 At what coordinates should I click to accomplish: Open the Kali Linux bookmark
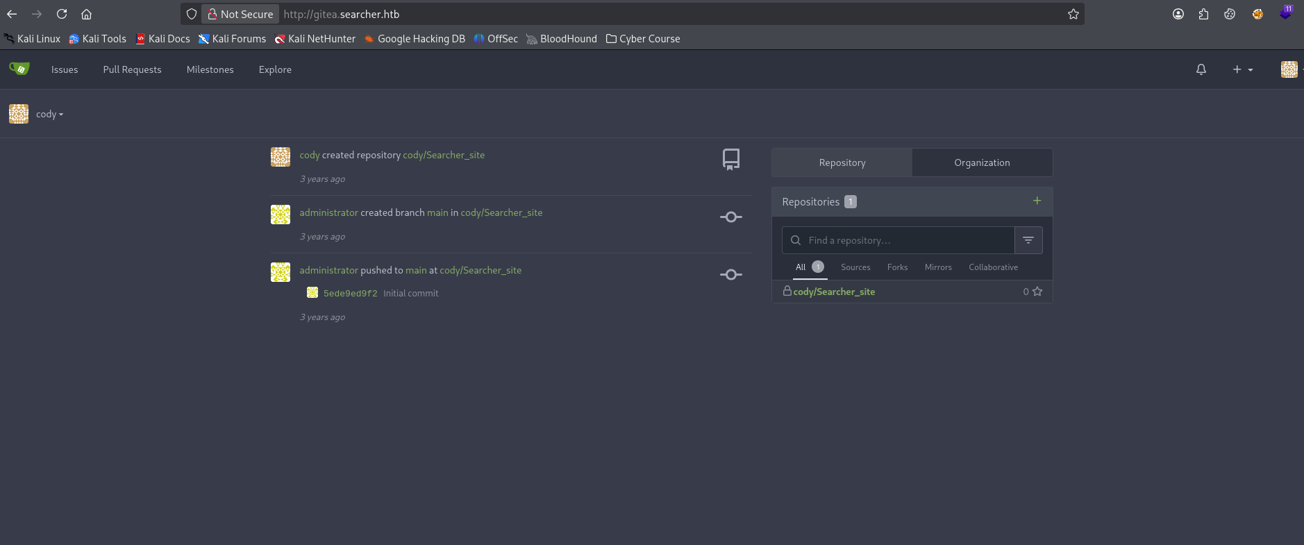click(32, 39)
